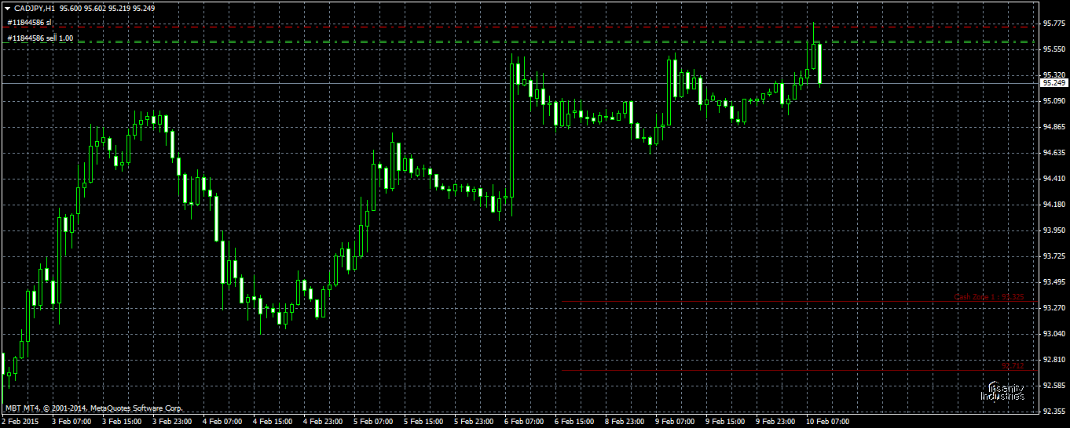Click the latest large white candle at chart's right
The height and width of the screenshot is (428, 1070).
pos(820,63)
